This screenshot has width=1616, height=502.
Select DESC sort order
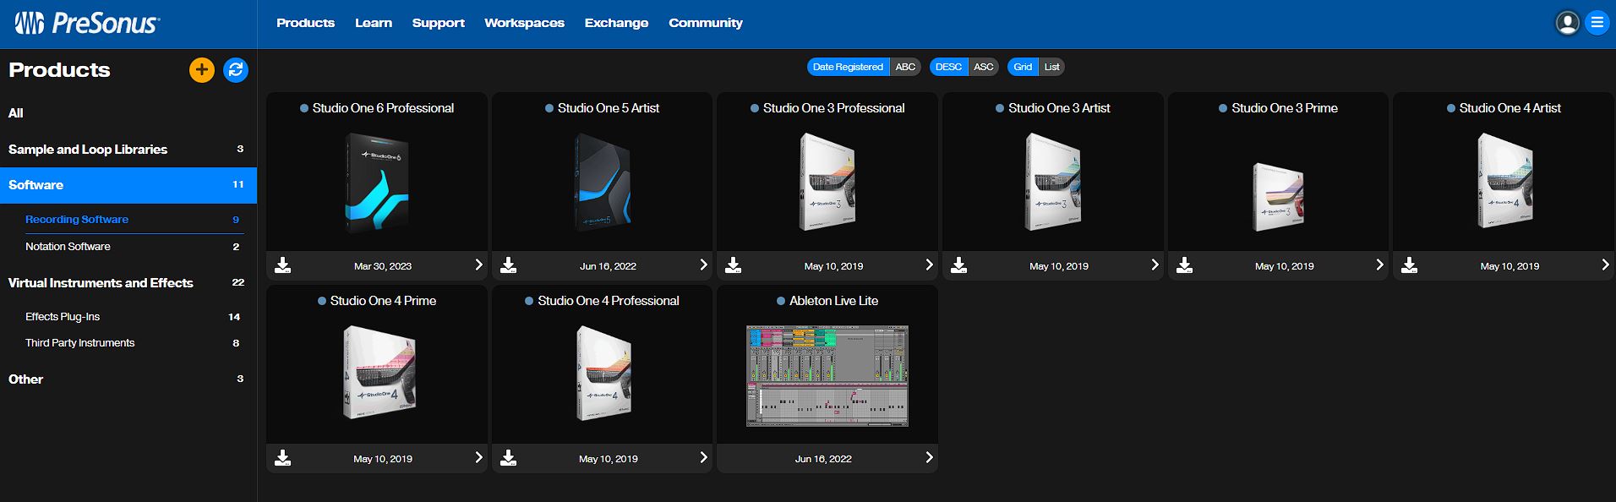pyautogui.click(x=948, y=67)
